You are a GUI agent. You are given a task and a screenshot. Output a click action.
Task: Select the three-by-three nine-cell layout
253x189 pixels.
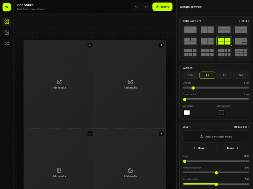pyautogui.click(x=241, y=52)
